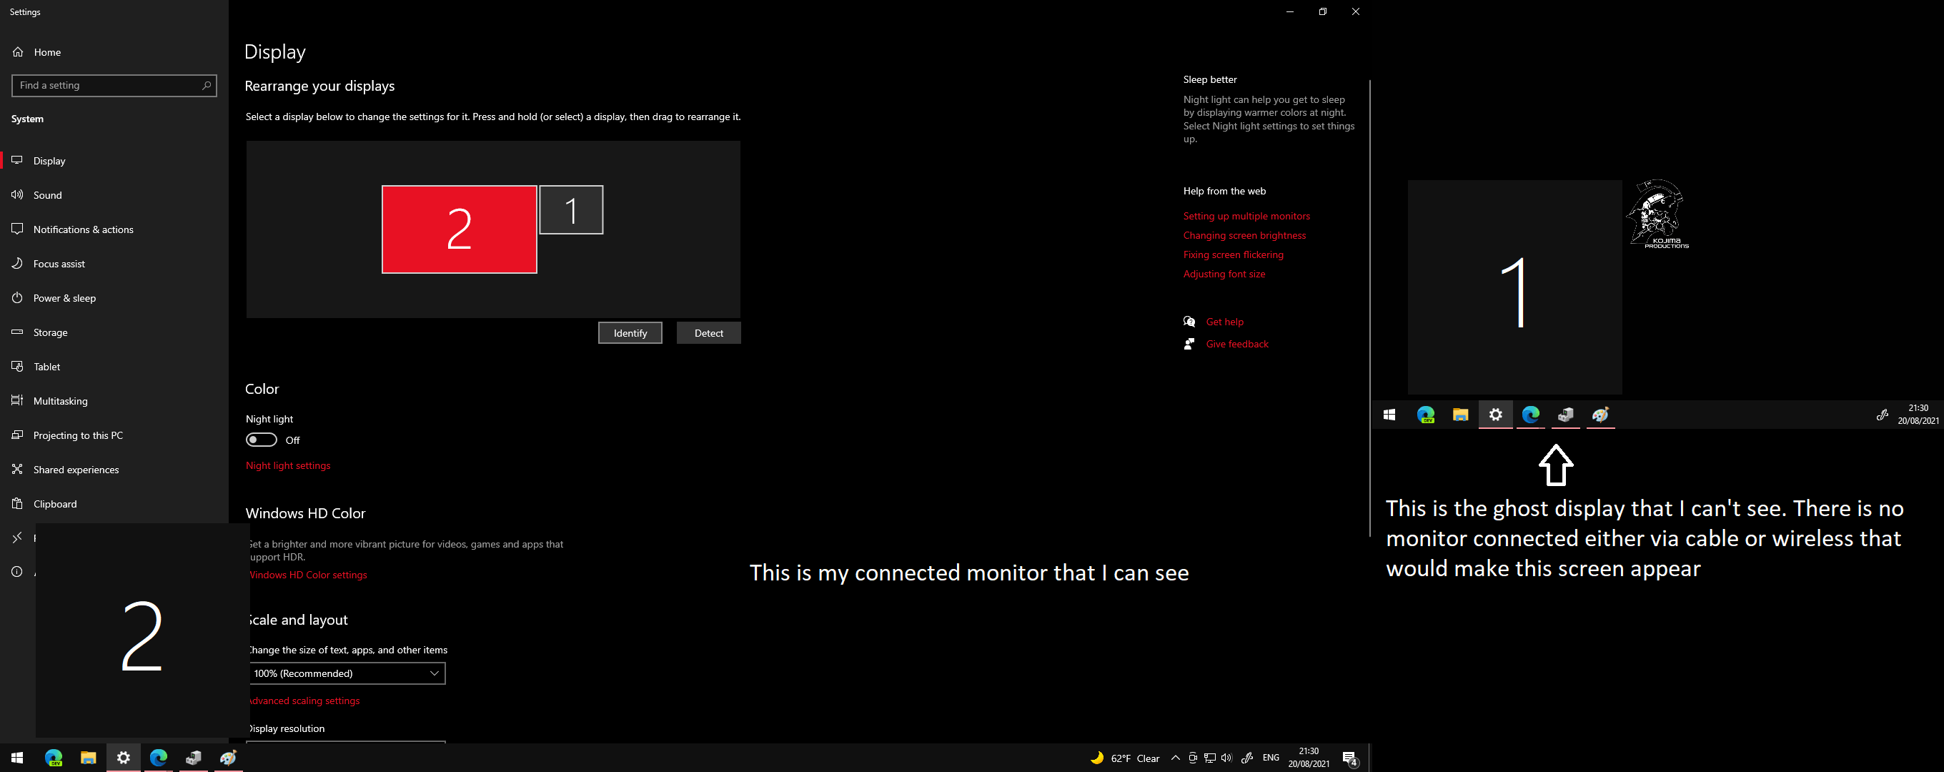Select Notifications & actions sidebar item
This screenshot has height=772, width=1944.
[83, 229]
